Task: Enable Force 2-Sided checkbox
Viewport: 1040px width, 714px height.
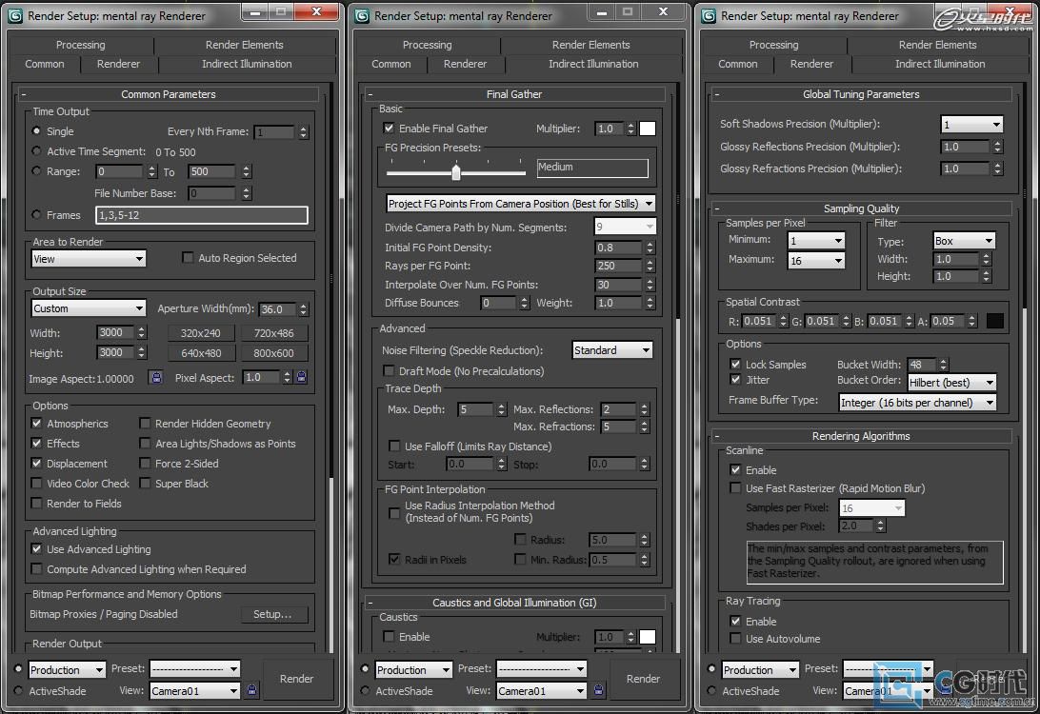Action: point(145,463)
